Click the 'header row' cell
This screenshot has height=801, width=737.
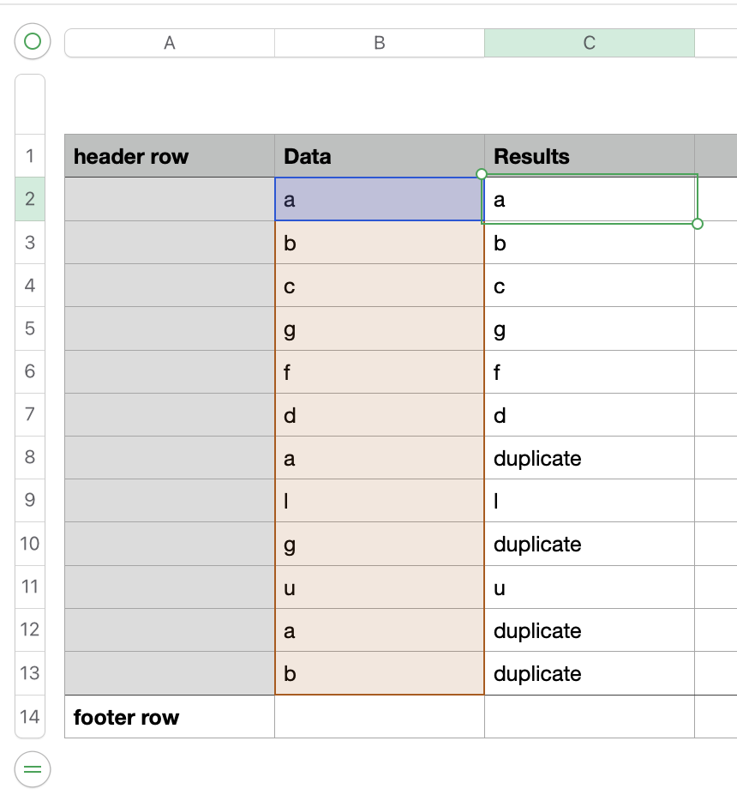[x=170, y=156]
